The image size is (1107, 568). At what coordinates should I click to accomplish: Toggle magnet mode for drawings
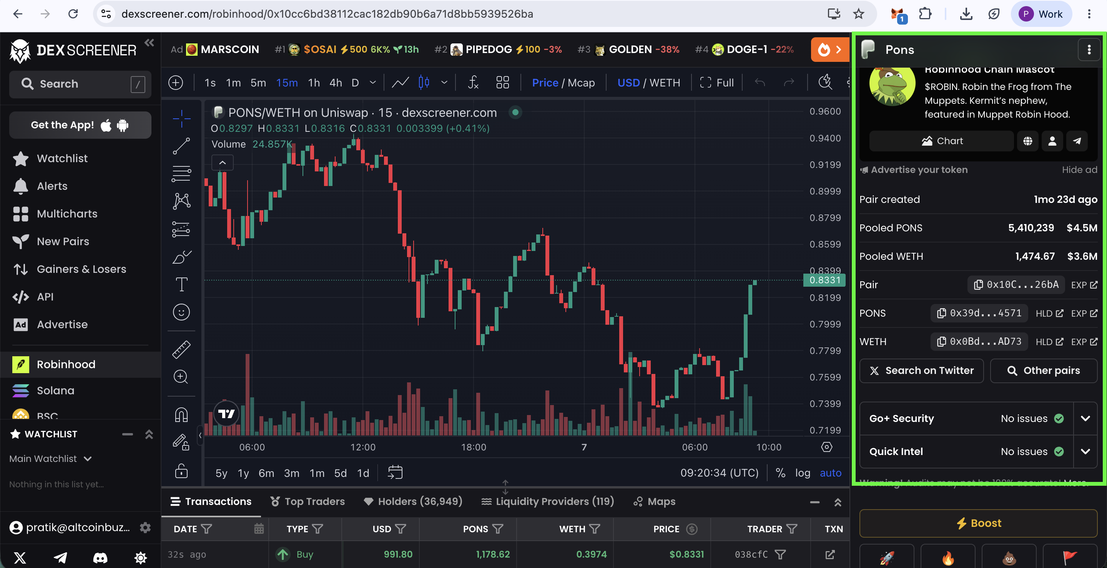(181, 415)
